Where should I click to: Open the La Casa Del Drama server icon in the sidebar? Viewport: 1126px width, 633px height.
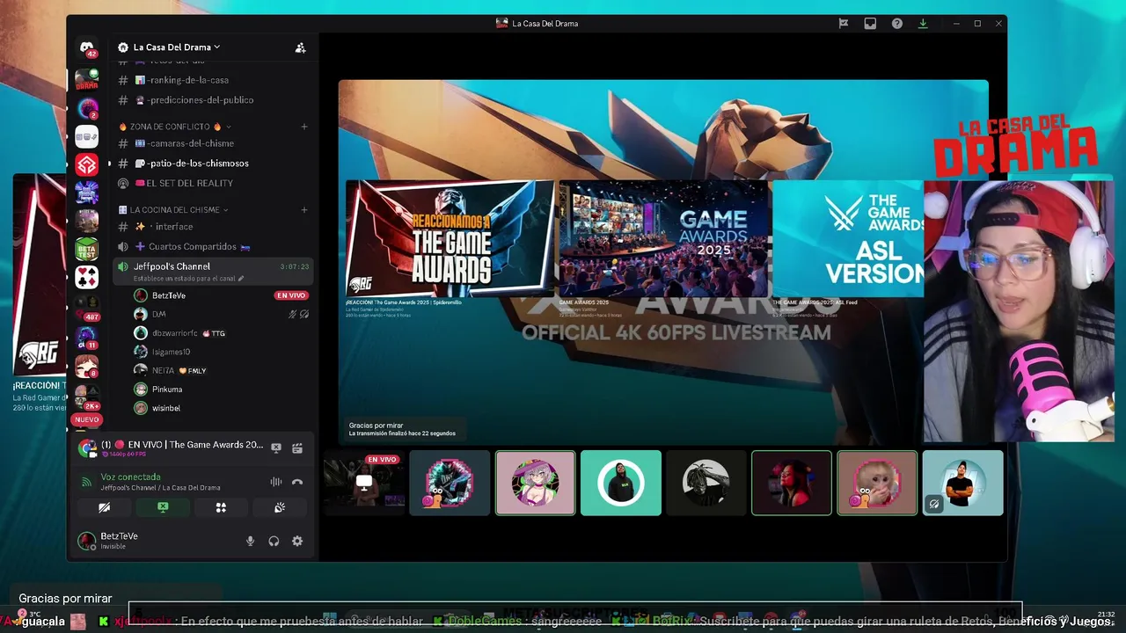click(x=86, y=79)
